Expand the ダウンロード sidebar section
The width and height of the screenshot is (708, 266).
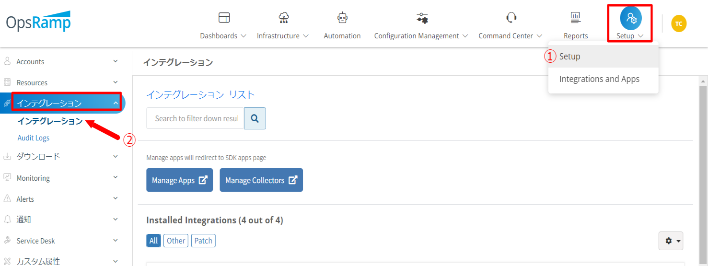(x=115, y=156)
